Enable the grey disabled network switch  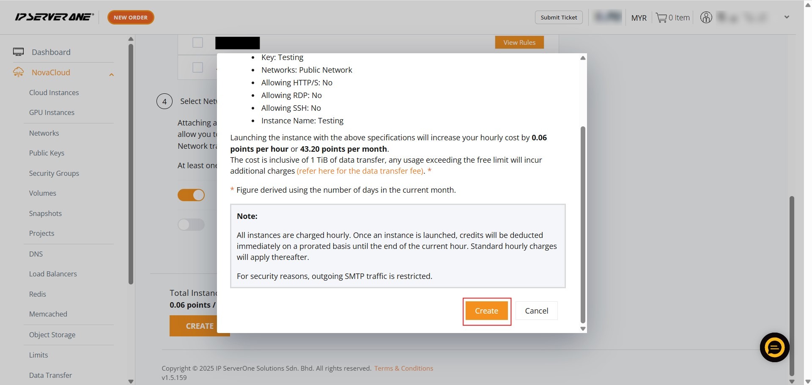[191, 224]
